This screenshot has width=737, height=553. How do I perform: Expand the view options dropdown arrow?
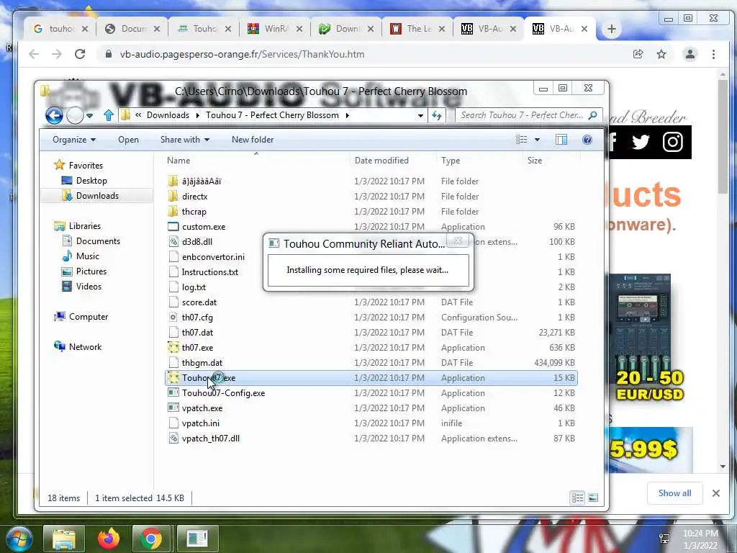(x=537, y=140)
